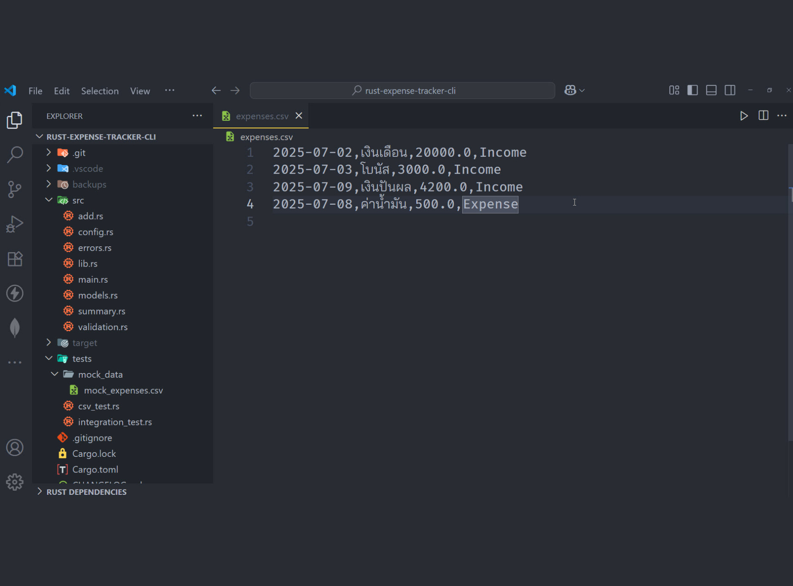The width and height of the screenshot is (793, 586).
Task: Open the Accounts menu
Action: (x=15, y=448)
